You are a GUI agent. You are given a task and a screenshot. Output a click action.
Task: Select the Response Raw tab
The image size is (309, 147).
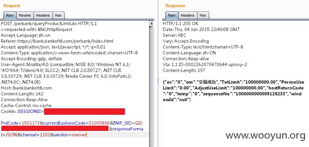point(171,15)
